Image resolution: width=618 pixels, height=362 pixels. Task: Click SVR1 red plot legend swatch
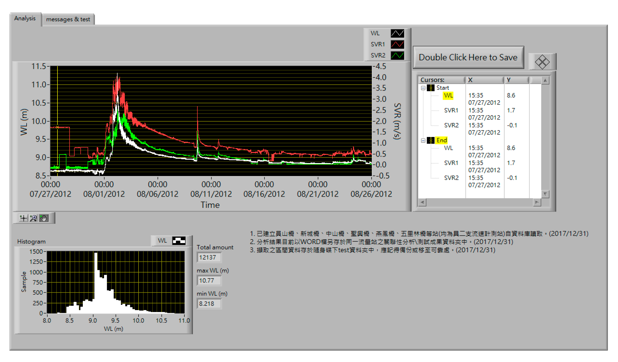click(397, 44)
